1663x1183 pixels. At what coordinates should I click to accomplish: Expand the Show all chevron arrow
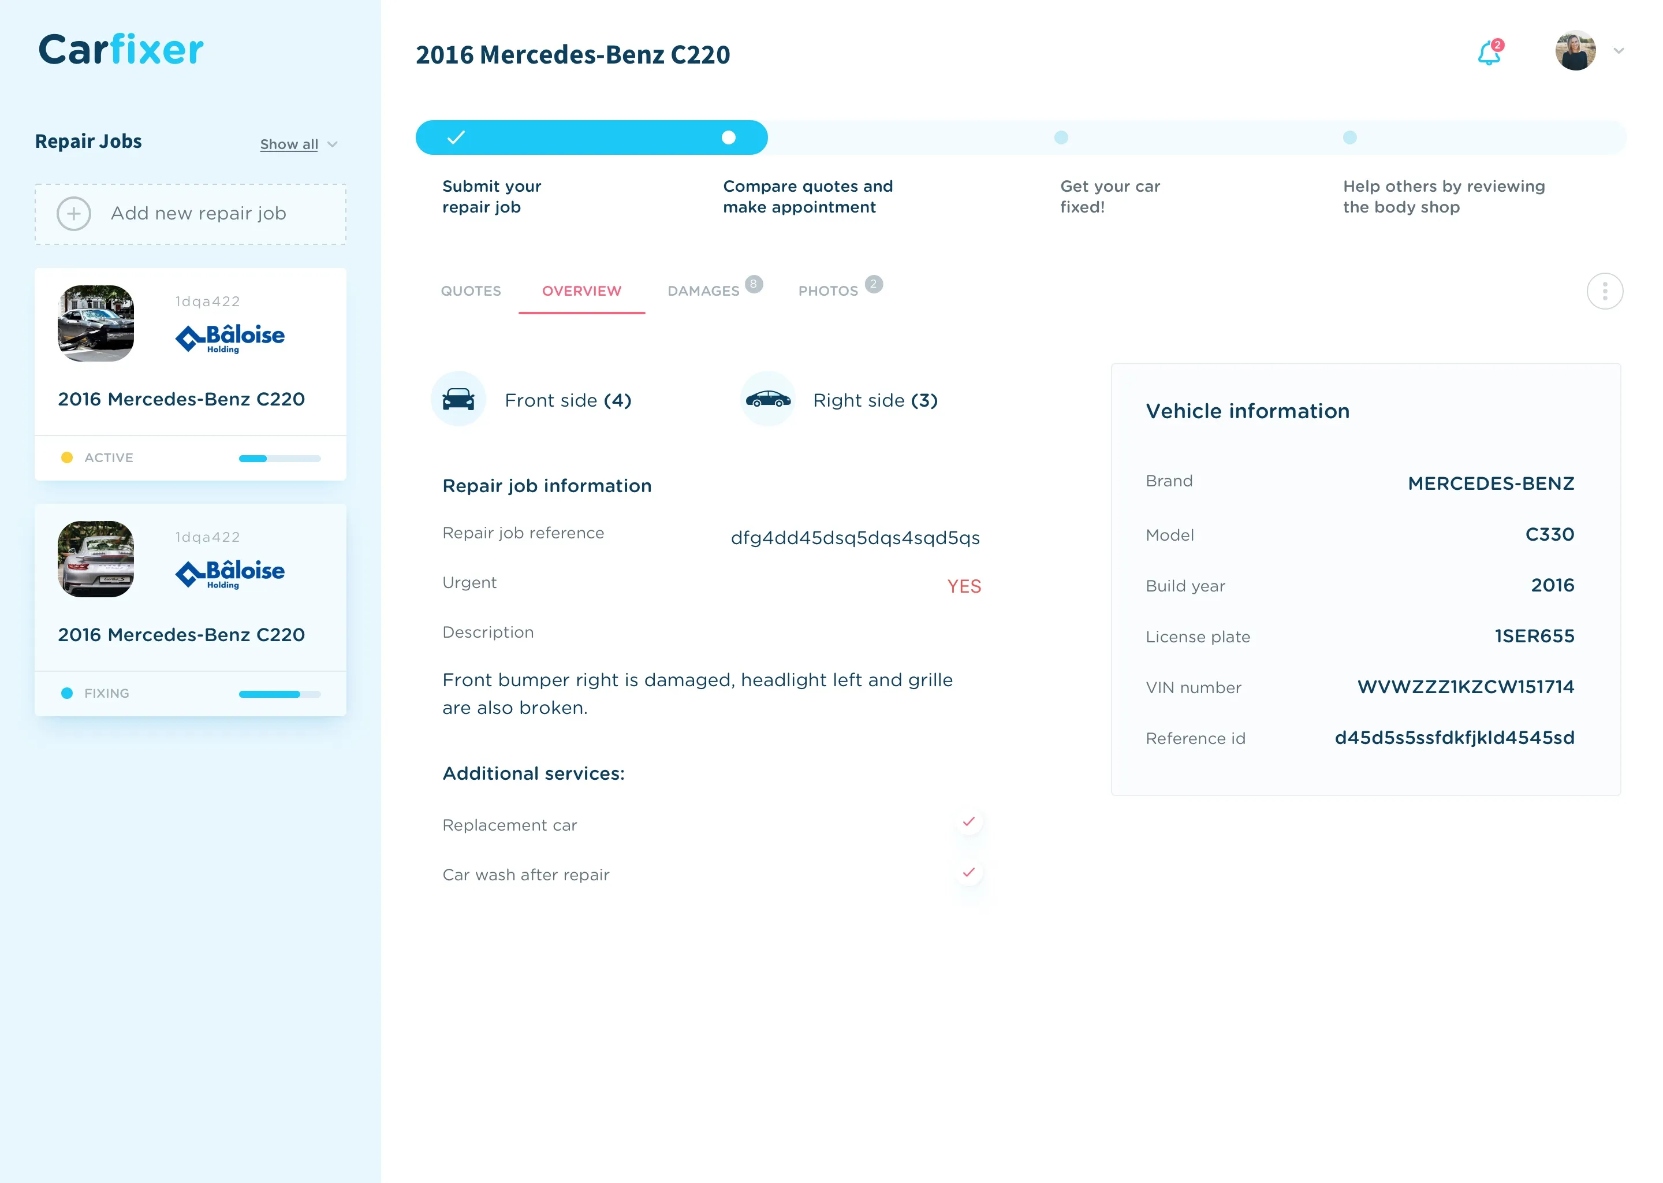(333, 144)
